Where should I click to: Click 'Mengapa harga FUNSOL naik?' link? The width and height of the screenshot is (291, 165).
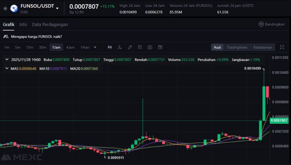tap(36, 36)
